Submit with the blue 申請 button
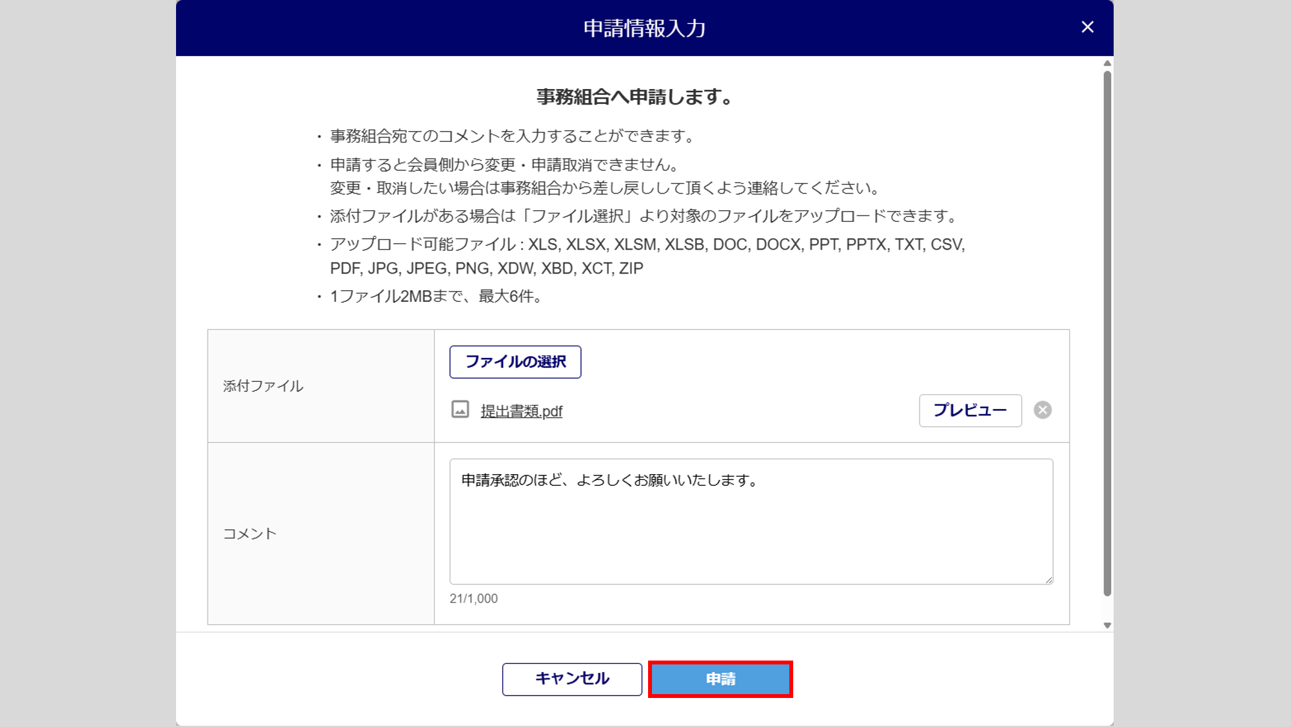Viewport: 1291px width, 727px height. click(x=720, y=679)
